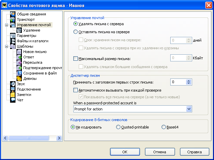Open the Звук speaker icon
214x160 pixels.
pyautogui.click(x=13, y=84)
